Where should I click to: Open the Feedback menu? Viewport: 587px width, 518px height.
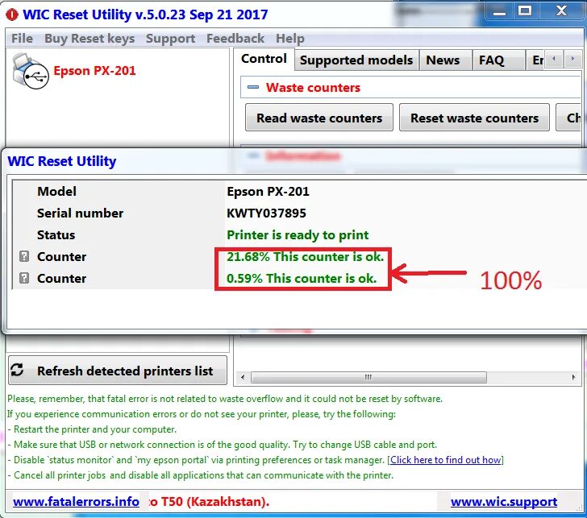coord(235,38)
